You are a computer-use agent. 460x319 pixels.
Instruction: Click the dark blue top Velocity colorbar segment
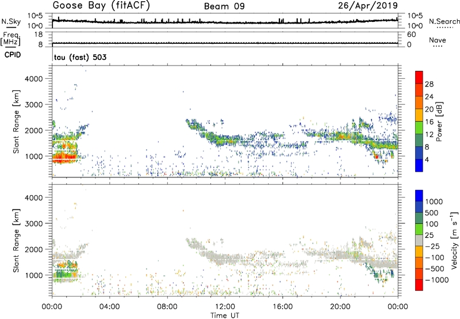[x=419, y=196]
